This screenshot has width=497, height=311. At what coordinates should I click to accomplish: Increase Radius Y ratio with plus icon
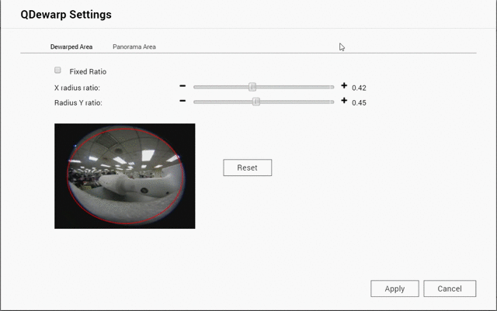point(343,102)
